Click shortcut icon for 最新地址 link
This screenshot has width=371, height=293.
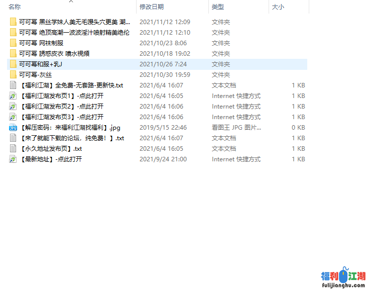click(13, 159)
